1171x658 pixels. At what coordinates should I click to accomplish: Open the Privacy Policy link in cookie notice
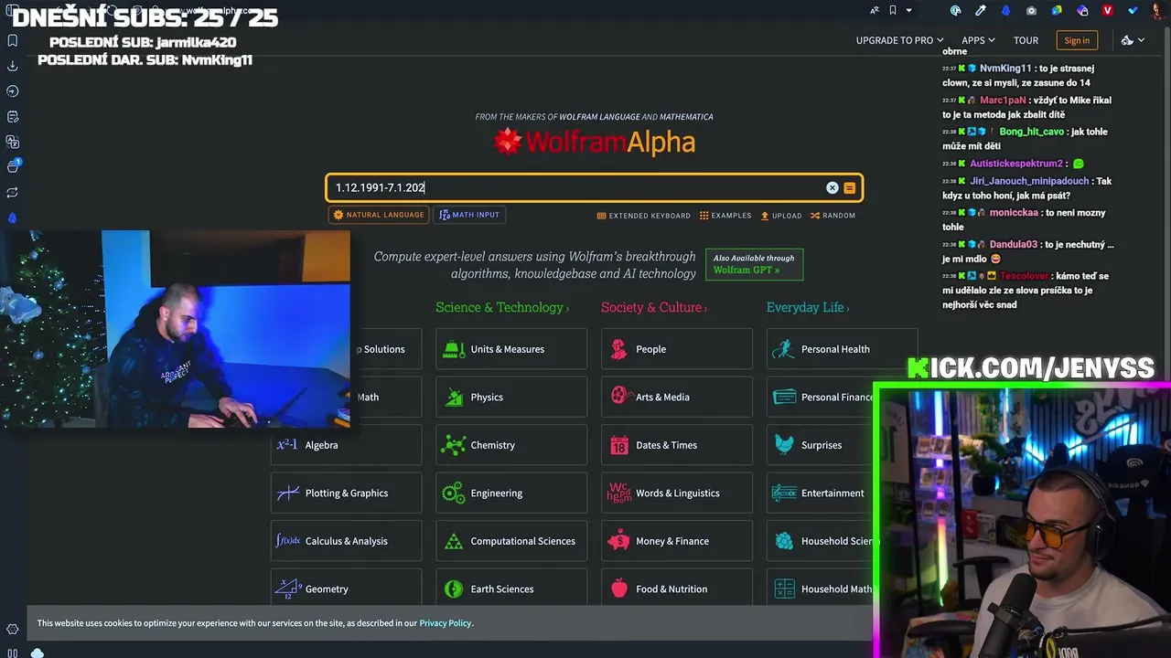click(x=446, y=623)
